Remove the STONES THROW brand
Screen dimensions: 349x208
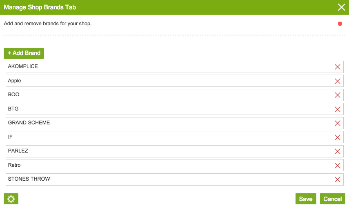pos(338,179)
